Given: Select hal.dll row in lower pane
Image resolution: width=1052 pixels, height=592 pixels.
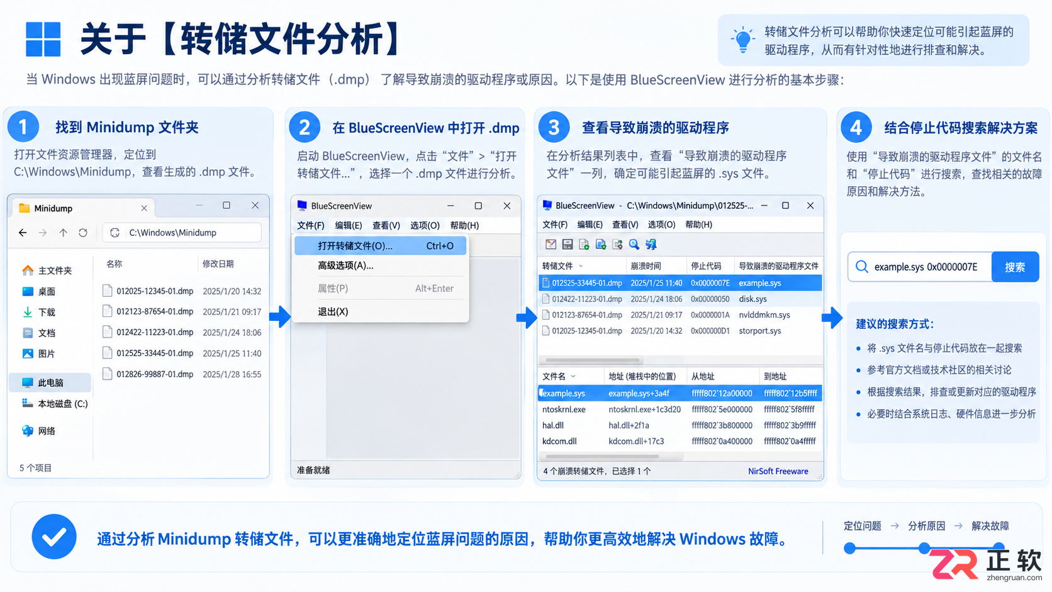Looking at the screenshot, I should (x=680, y=425).
